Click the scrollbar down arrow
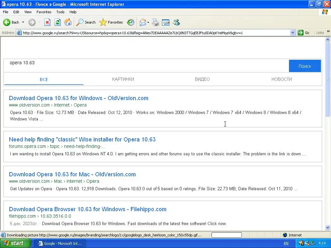This screenshot has height=248, width=331. pyautogui.click(x=328, y=227)
